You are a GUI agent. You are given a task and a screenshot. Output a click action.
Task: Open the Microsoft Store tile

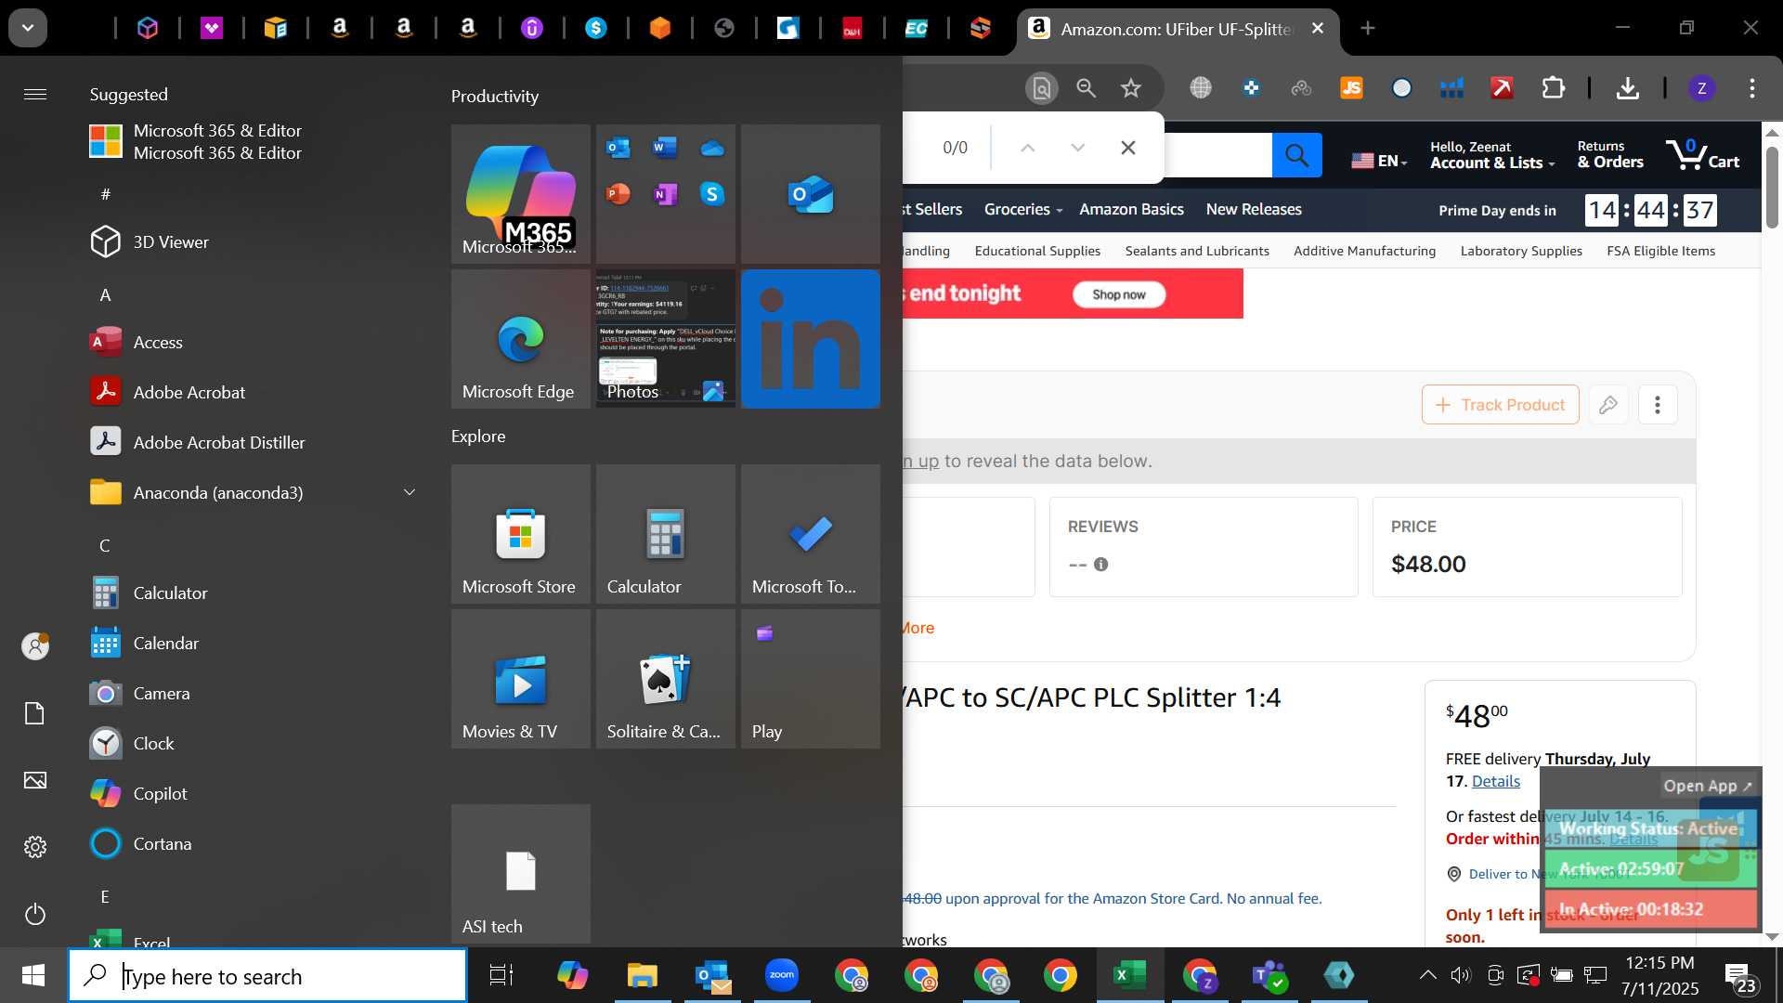521,534
